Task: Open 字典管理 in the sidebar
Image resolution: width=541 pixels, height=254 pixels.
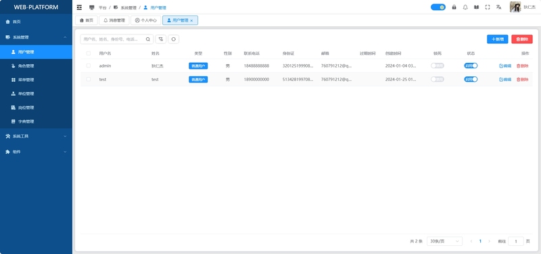Action: [x=36, y=122]
